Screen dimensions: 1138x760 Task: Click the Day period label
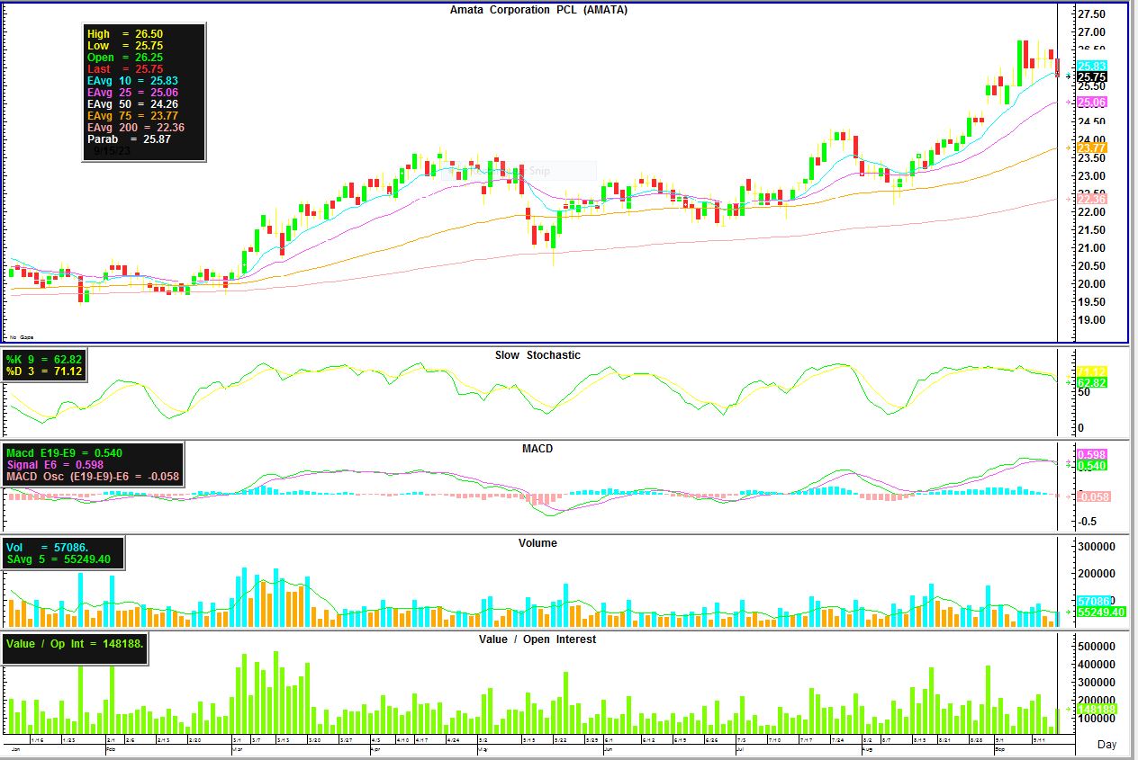(x=1106, y=745)
